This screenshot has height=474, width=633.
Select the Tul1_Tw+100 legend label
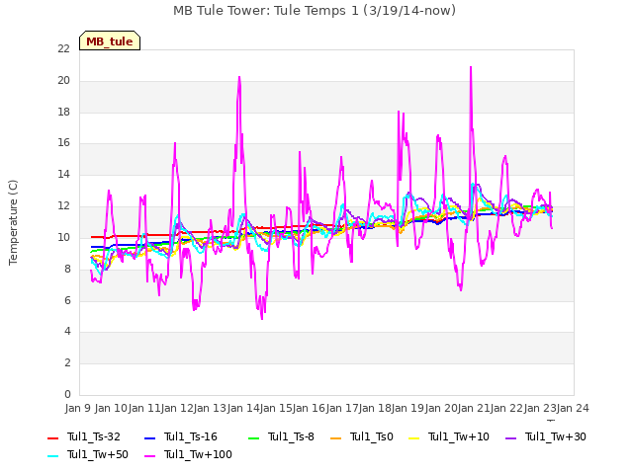[198, 454]
